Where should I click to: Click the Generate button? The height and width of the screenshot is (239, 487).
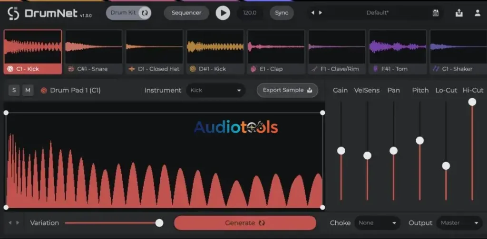pyautogui.click(x=245, y=223)
